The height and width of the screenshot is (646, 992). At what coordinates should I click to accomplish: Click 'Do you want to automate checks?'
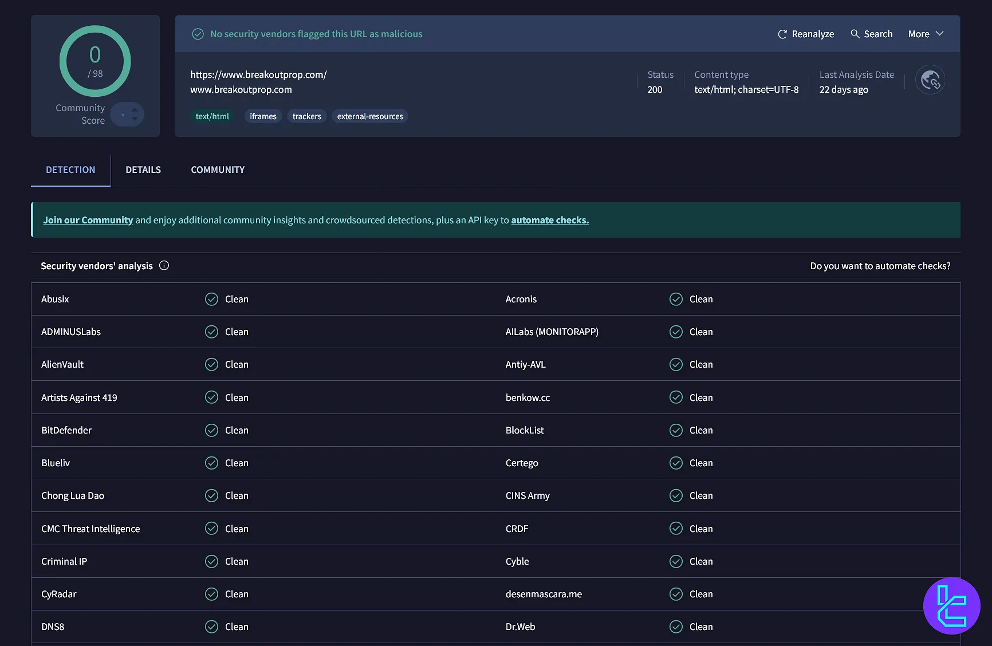[x=880, y=266]
